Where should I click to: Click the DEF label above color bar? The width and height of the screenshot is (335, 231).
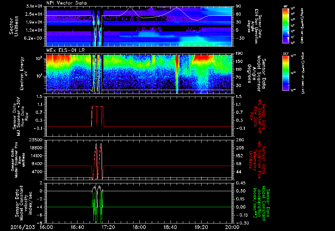tap(286, 54)
